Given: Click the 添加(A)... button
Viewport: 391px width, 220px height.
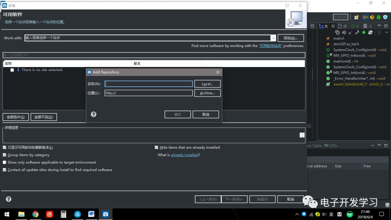Looking at the screenshot, I should (290, 38).
